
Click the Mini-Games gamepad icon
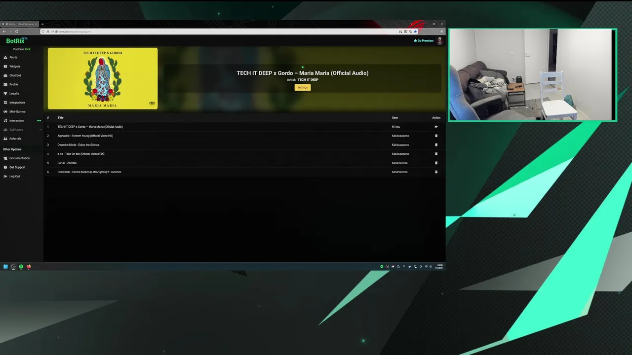point(5,111)
